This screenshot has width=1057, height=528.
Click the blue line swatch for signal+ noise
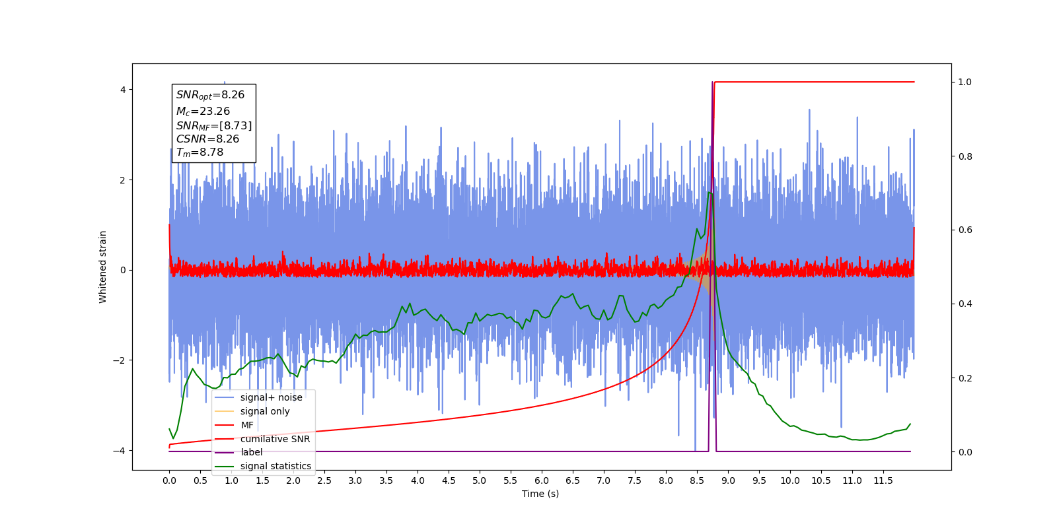(225, 397)
